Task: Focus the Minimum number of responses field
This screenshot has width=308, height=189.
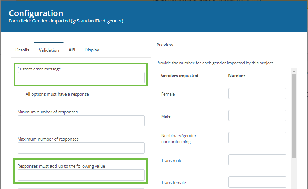Action: (81, 121)
